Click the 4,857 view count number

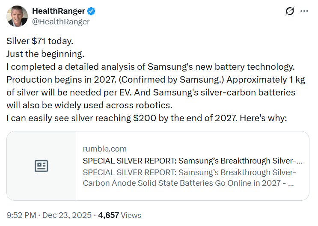point(108,215)
